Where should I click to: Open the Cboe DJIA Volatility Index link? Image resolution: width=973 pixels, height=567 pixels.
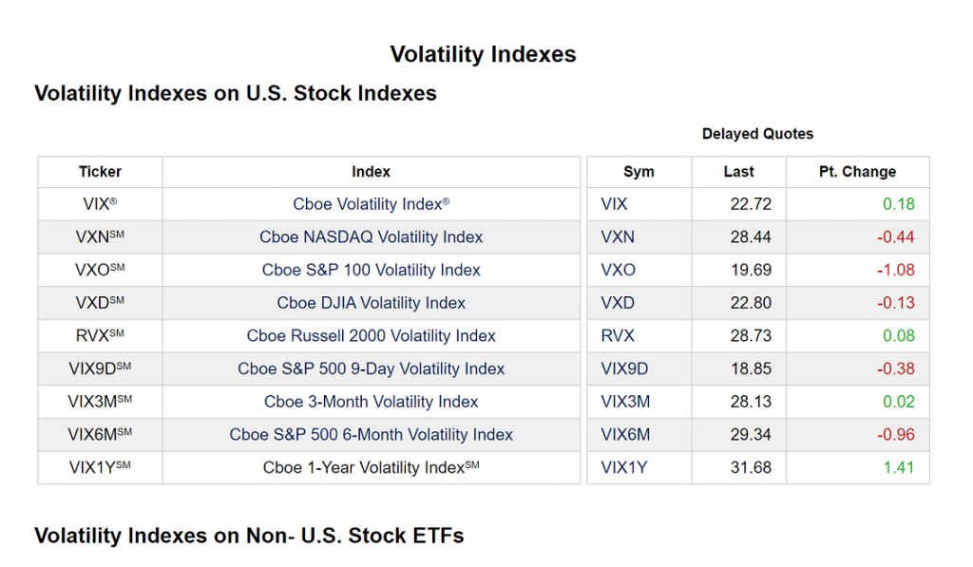pyautogui.click(x=371, y=303)
